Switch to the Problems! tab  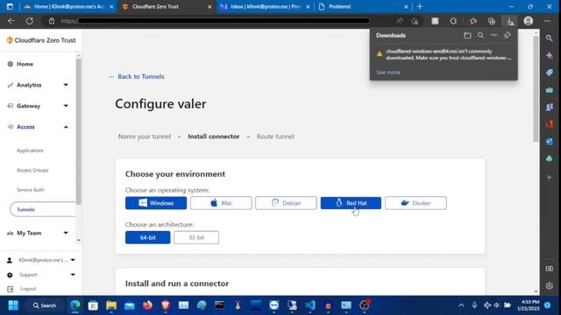coord(363,6)
